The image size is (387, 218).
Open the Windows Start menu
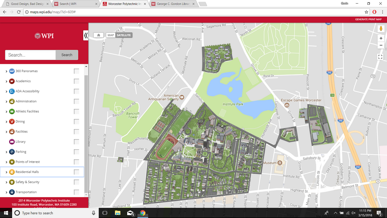coord(6,213)
